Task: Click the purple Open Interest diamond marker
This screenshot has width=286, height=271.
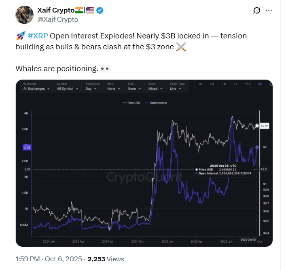Action: pos(257,147)
